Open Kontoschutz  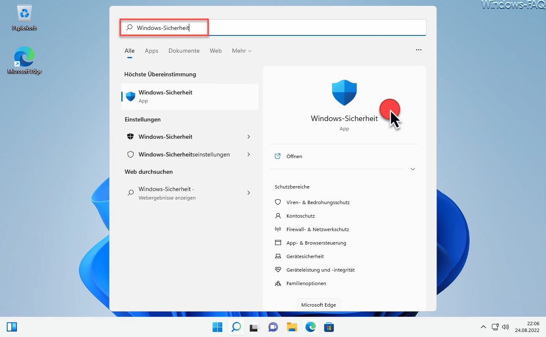(300, 216)
